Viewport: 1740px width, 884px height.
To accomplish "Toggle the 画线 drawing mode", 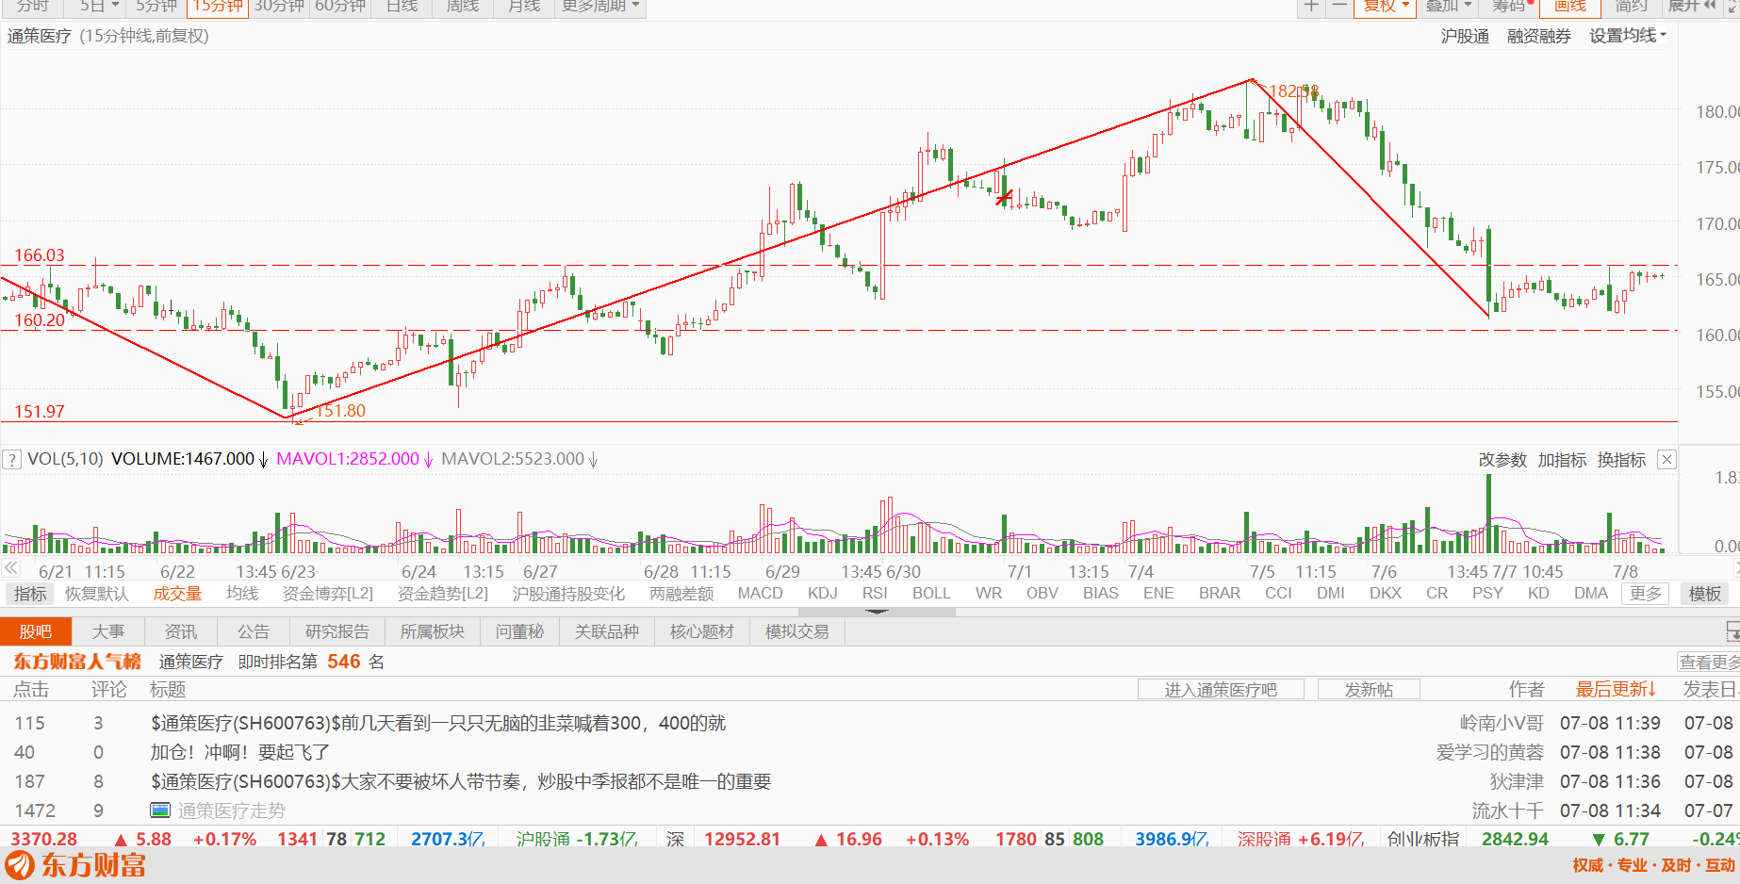I will 1570,6.
